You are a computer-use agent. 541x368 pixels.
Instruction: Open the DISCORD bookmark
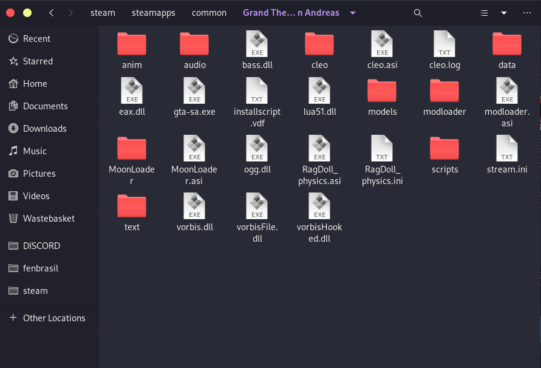(x=50, y=246)
